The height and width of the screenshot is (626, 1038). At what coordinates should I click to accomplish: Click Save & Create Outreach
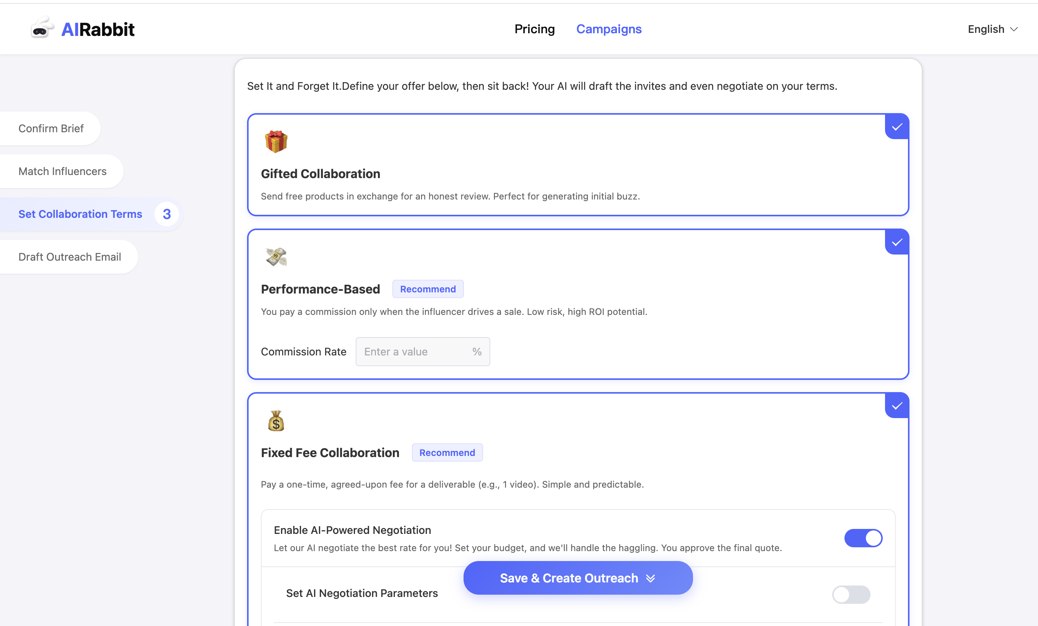point(569,578)
